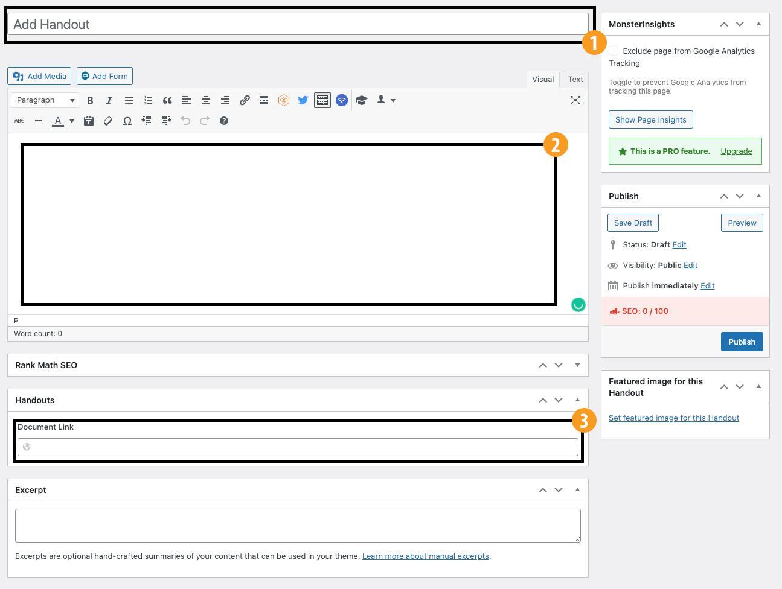The height and width of the screenshot is (589, 782).
Task: Click the Preview button
Action: tap(742, 223)
